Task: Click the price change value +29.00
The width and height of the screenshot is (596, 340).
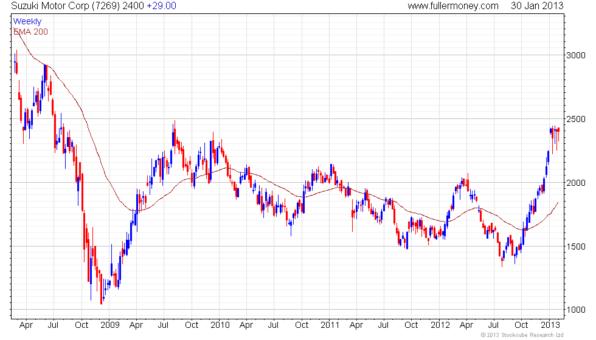Action: click(x=162, y=6)
